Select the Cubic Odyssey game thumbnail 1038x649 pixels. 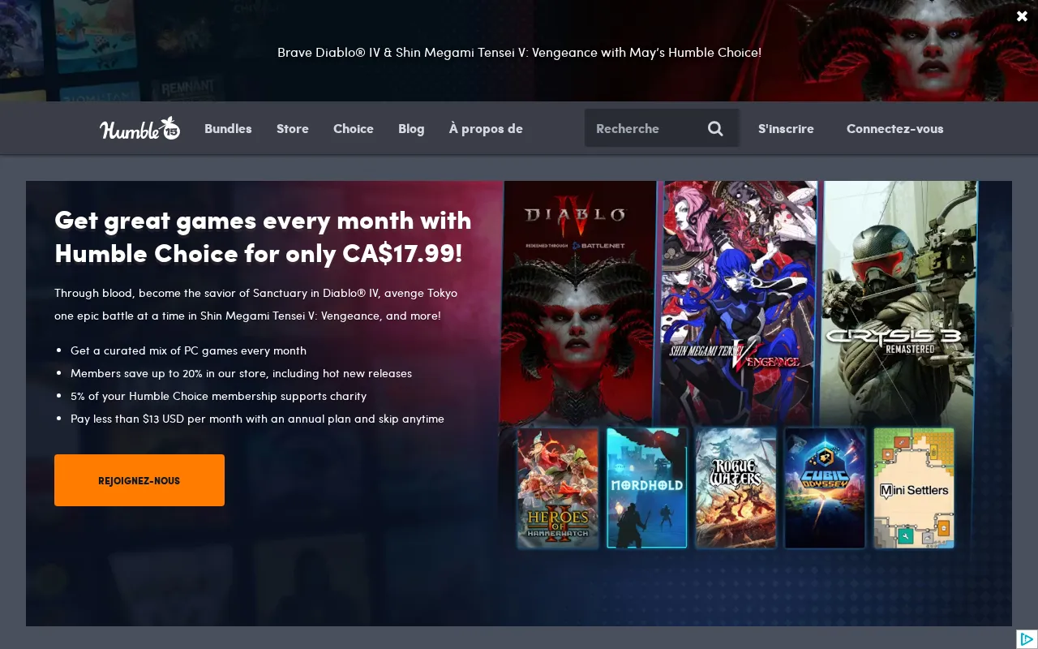(825, 488)
